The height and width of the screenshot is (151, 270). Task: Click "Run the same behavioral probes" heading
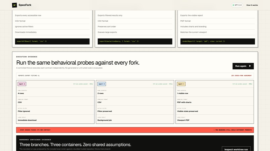pos(78,63)
